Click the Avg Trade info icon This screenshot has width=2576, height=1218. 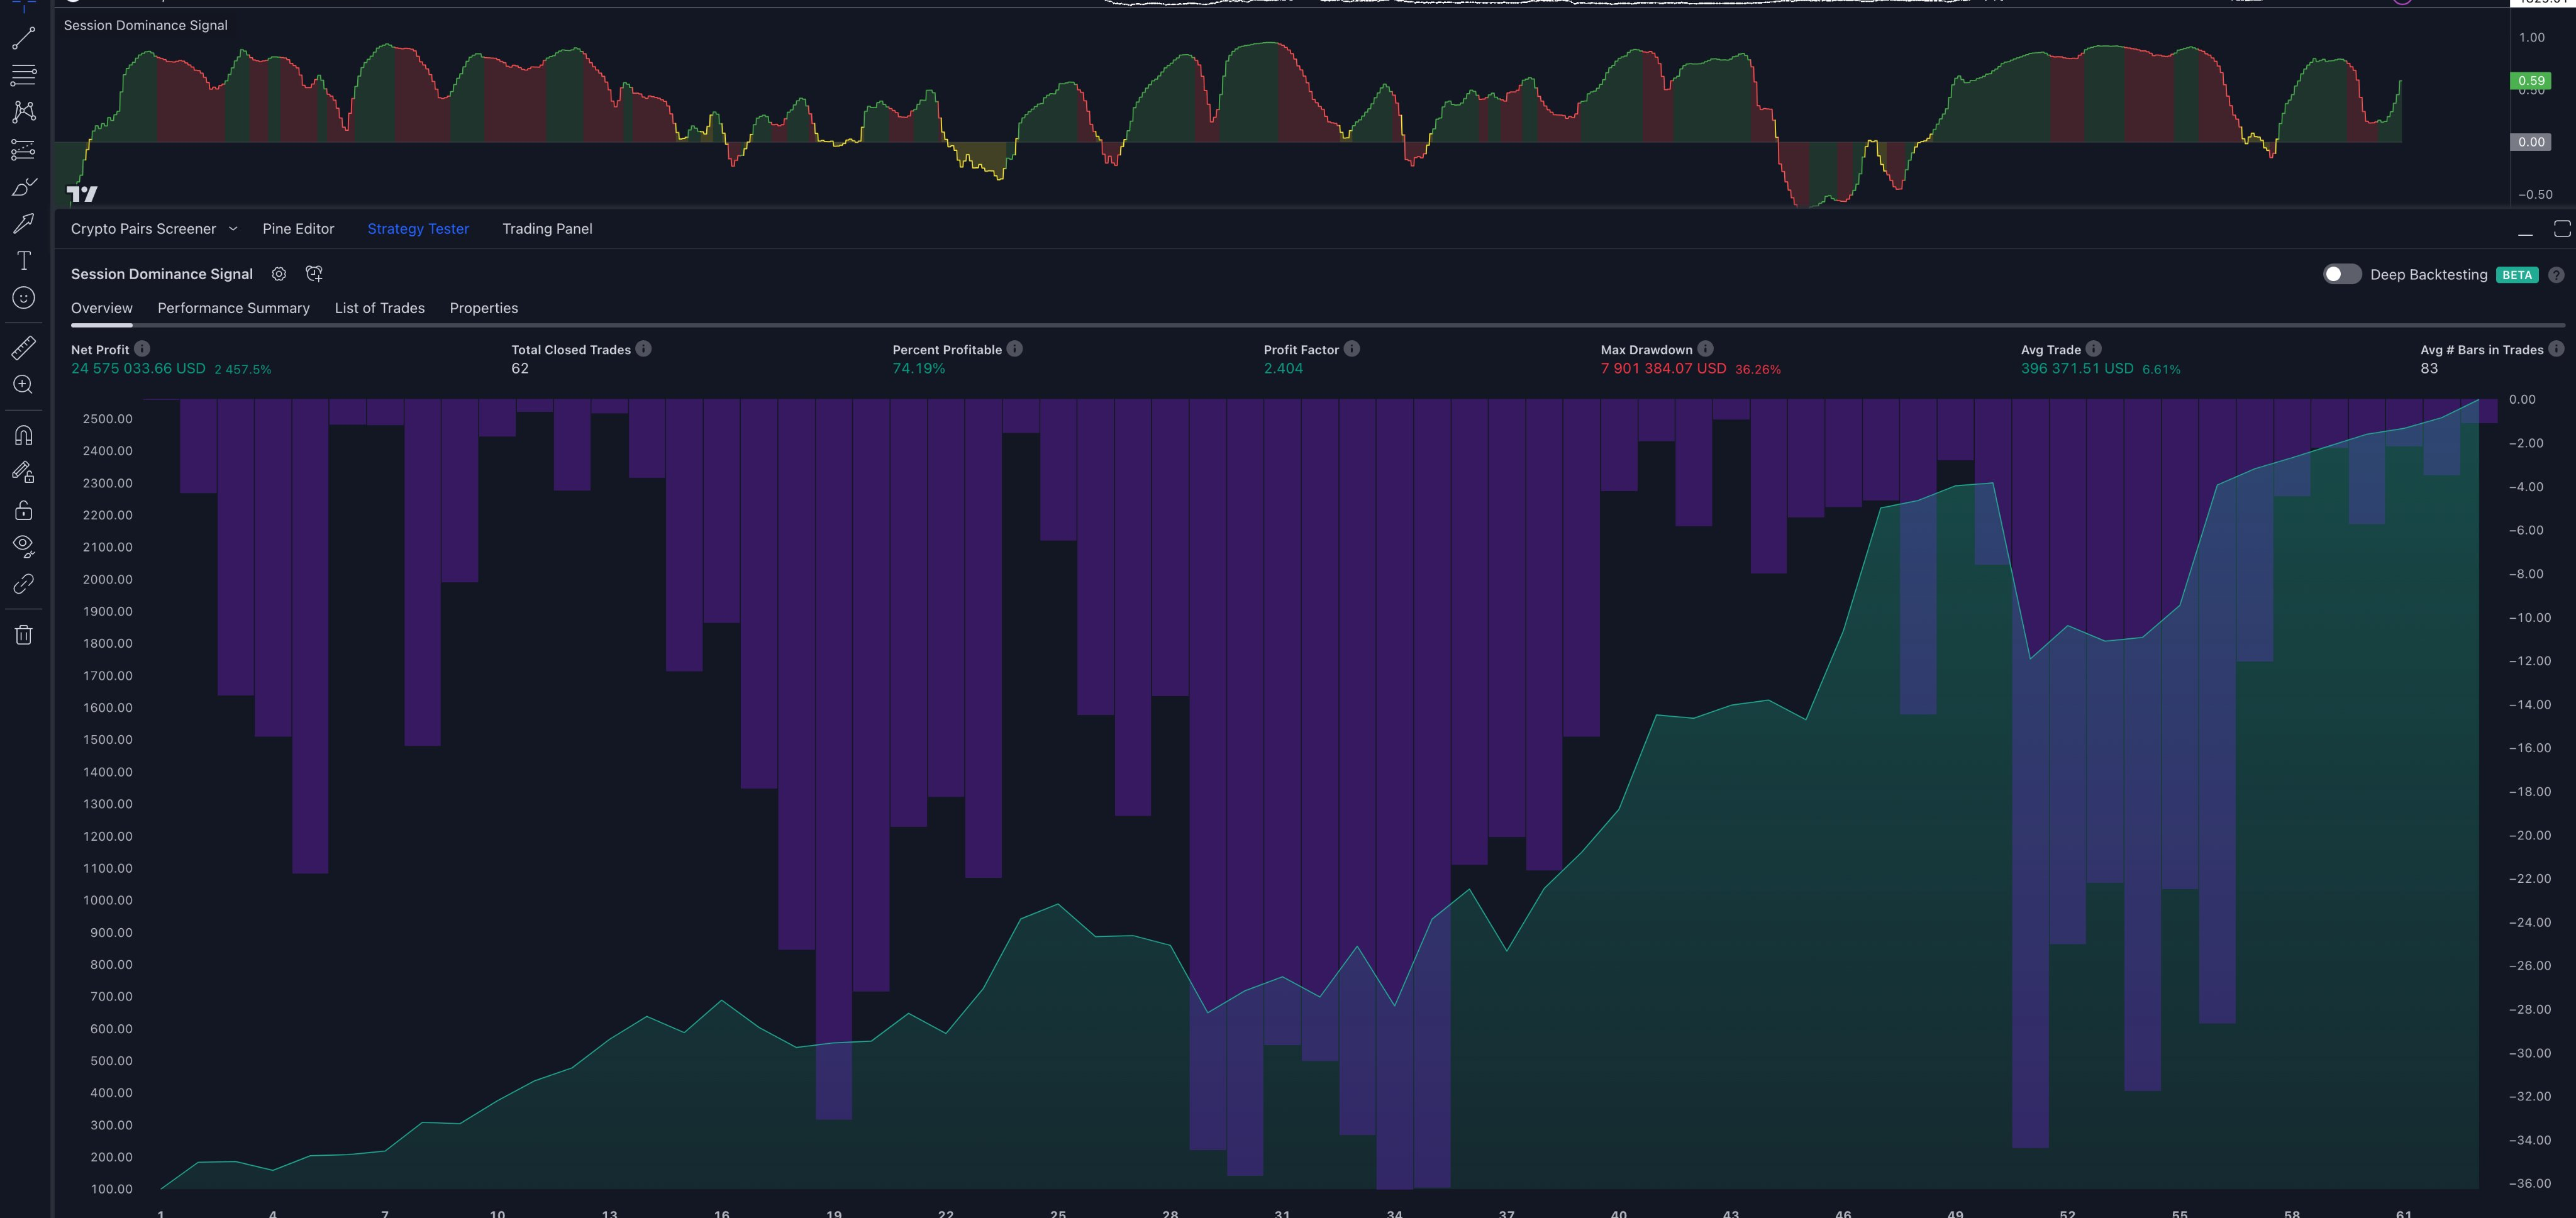2093,348
